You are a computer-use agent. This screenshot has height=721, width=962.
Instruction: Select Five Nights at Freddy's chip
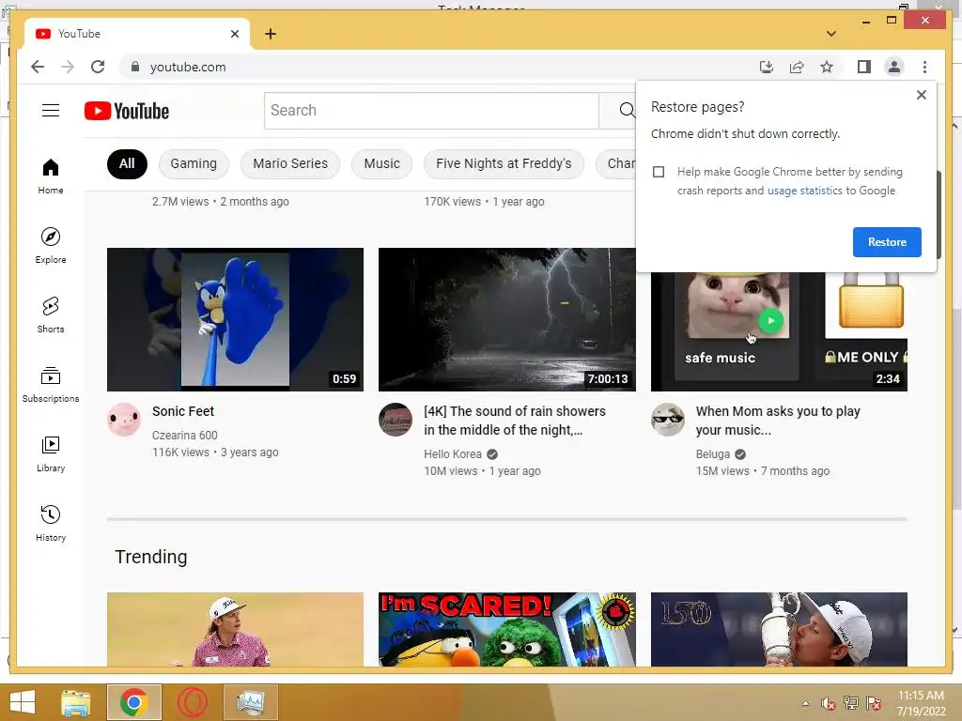coord(504,163)
